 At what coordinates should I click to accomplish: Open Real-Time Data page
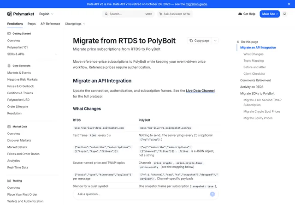(18, 168)
